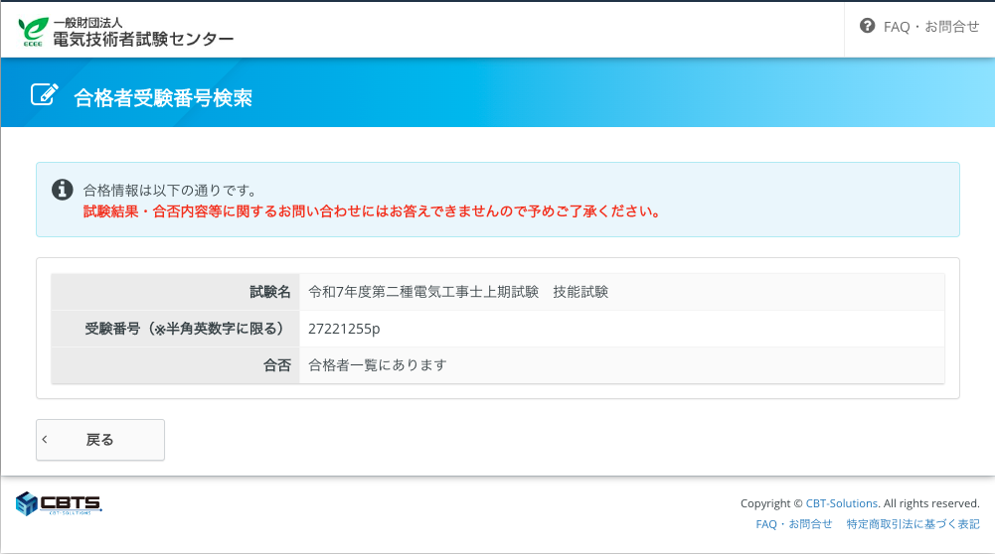This screenshot has height=554, width=995.
Task: Click the 合否 row label
Action: pyautogui.click(x=277, y=364)
